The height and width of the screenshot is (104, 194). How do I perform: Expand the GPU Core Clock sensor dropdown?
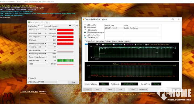coord(46,30)
